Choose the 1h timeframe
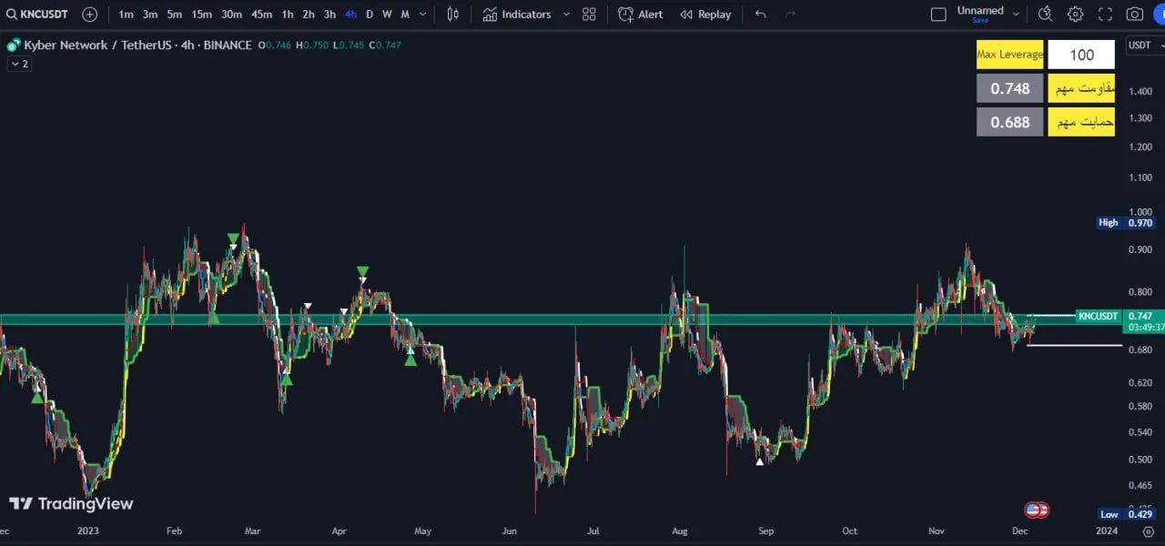This screenshot has height=546, width=1165. (288, 15)
